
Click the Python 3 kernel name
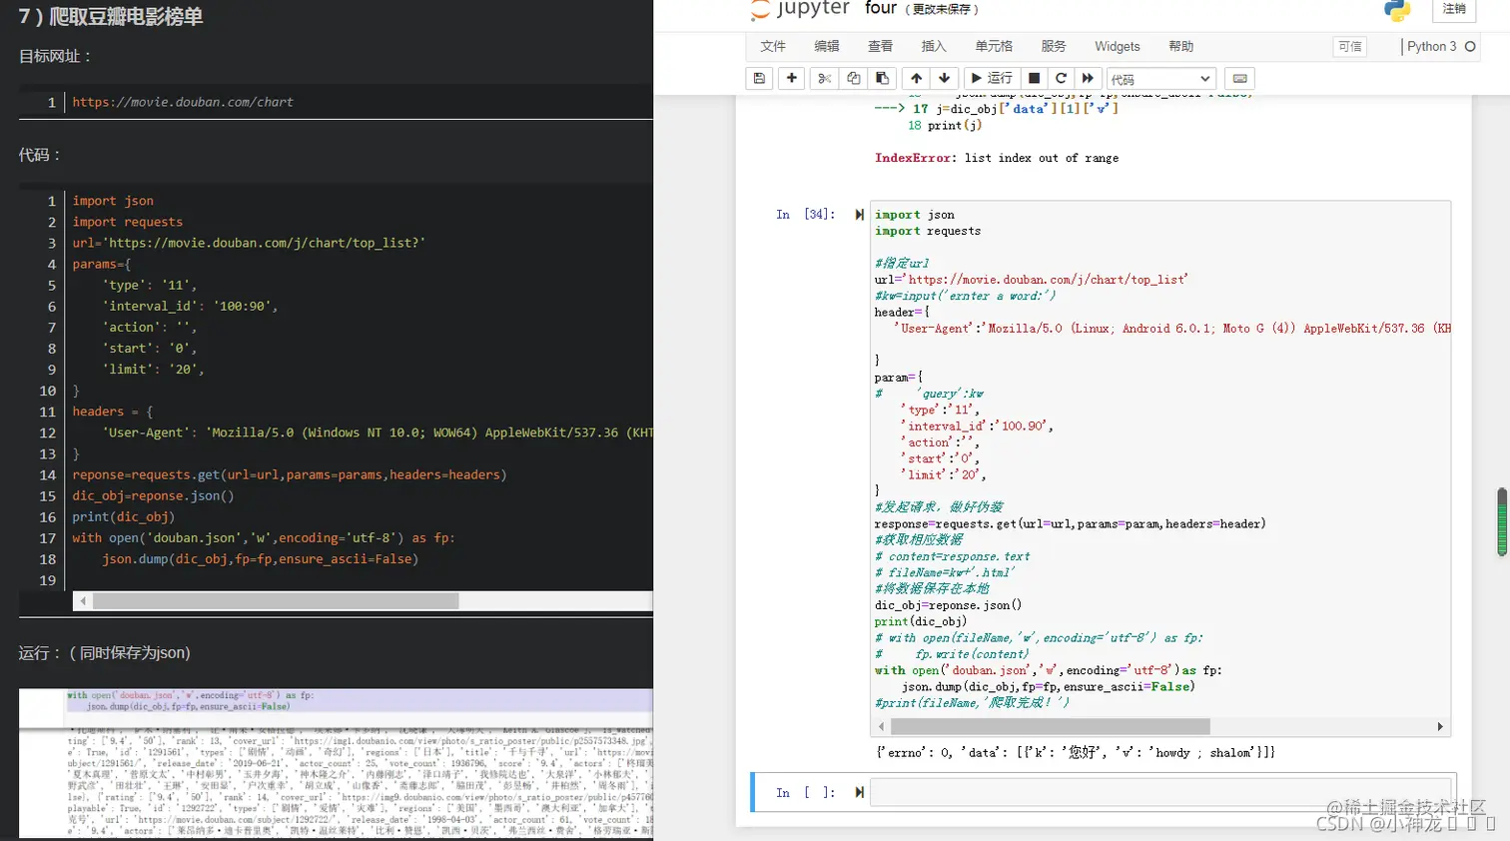(1431, 46)
